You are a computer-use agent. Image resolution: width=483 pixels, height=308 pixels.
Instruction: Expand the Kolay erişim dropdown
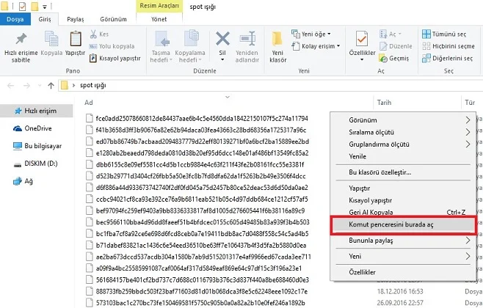pyautogui.click(x=320, y=45)
